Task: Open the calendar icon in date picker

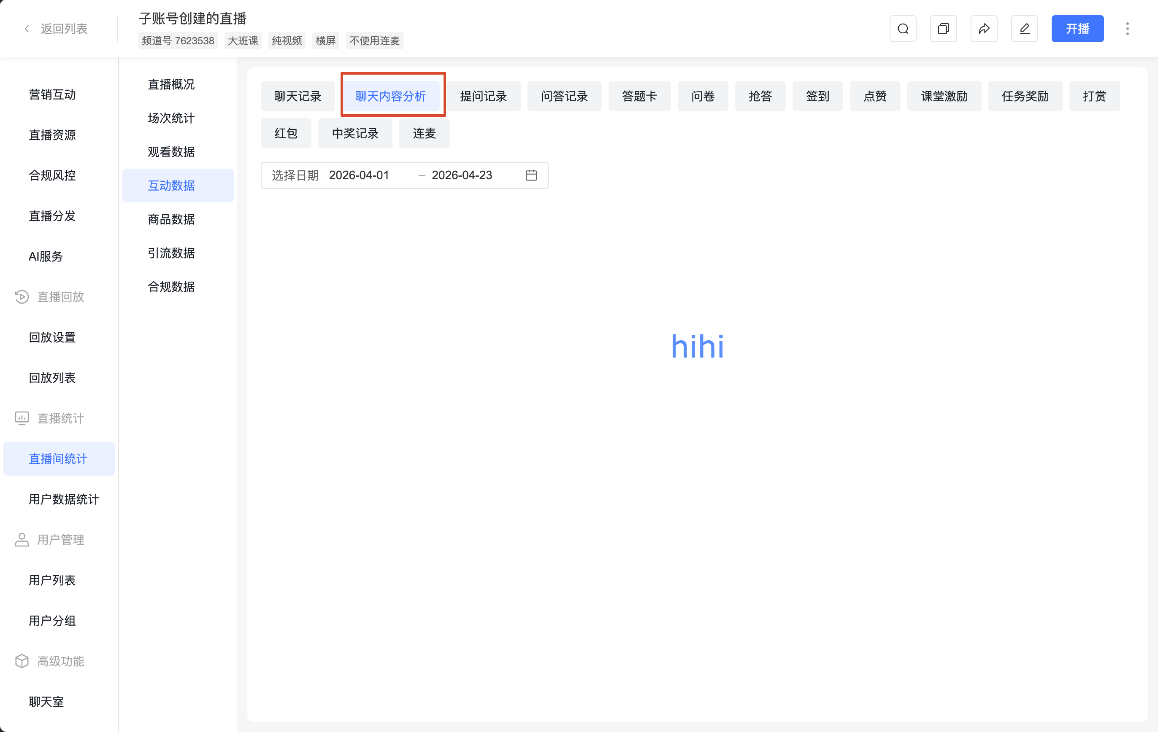Action: [x=531, y=175]
